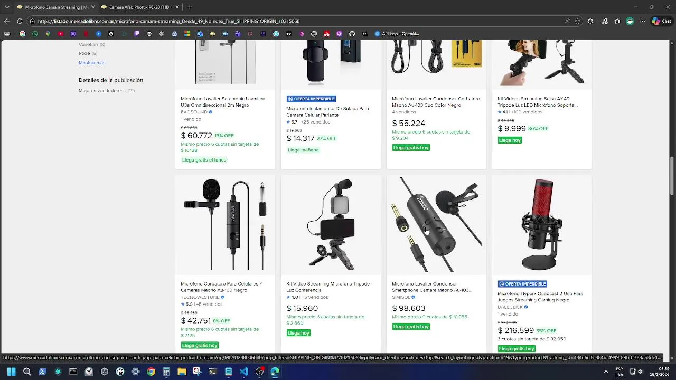The width and height of the screenshot is (676, 380).
Task: Open the ChatGPT bookmark icon
Action: click(x=162, y=34)
